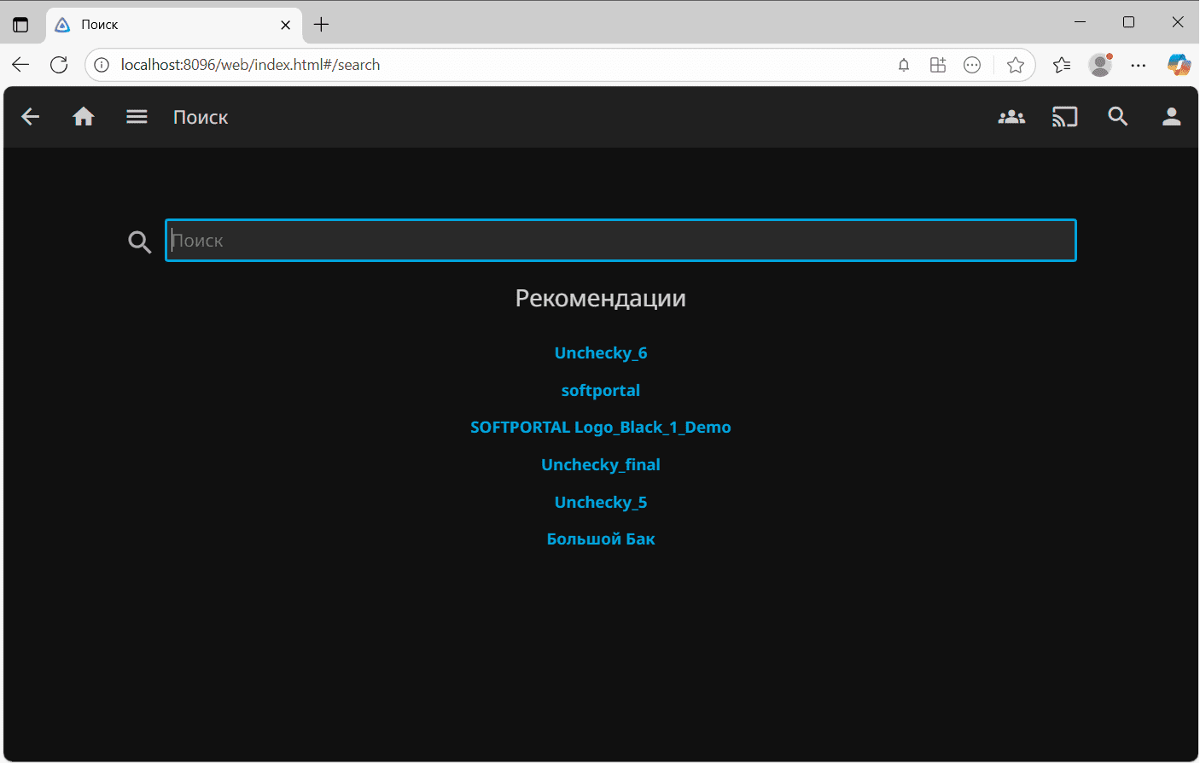Click the circled three-dots icon in address bar

(x=972, y=65)
